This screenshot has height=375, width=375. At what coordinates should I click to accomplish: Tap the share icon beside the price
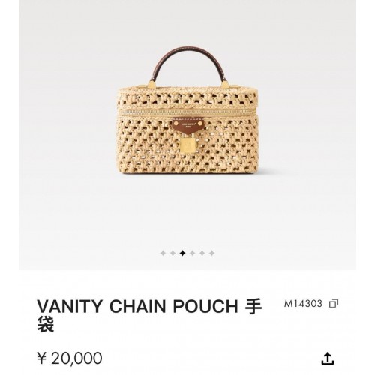[x=328, y=358]
